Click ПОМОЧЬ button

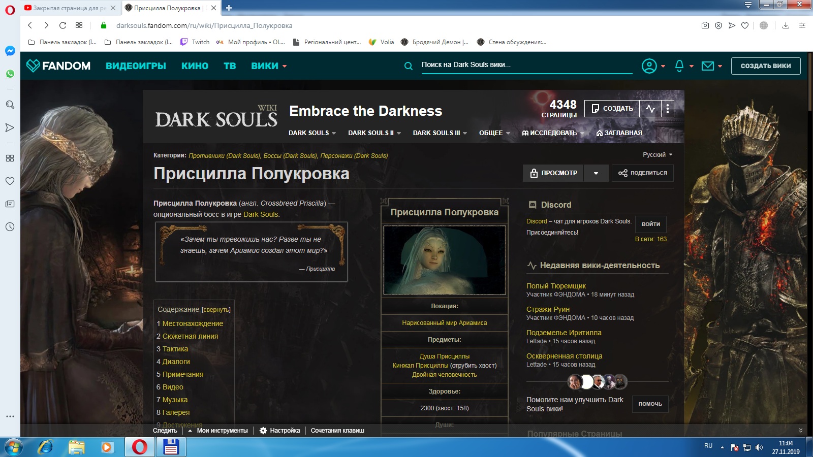point(650,404)
